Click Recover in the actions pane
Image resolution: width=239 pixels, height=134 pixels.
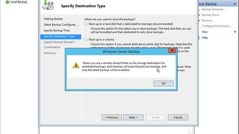(208, 20)
